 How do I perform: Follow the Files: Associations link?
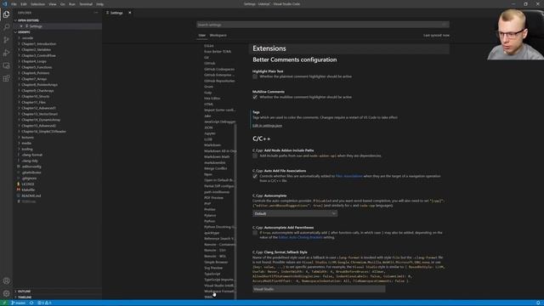pyautogui.click(x=348, y=176)
